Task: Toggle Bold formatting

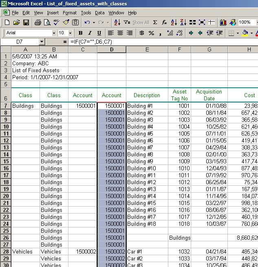Action: click(81, 33)
